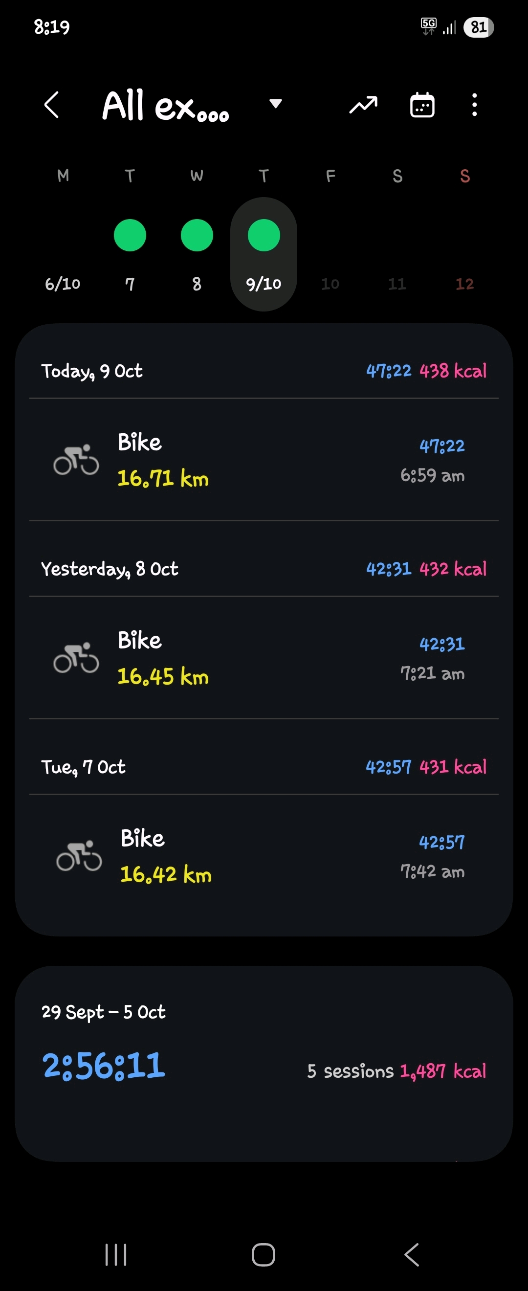This screenshot has height=1291, width=528.
Task: Tap the back arrow in the header
Action: tap(52, 105)
